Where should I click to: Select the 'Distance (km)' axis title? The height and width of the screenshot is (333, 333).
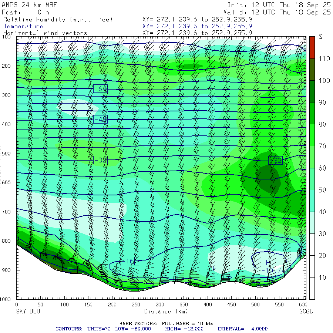pos(166,312)
